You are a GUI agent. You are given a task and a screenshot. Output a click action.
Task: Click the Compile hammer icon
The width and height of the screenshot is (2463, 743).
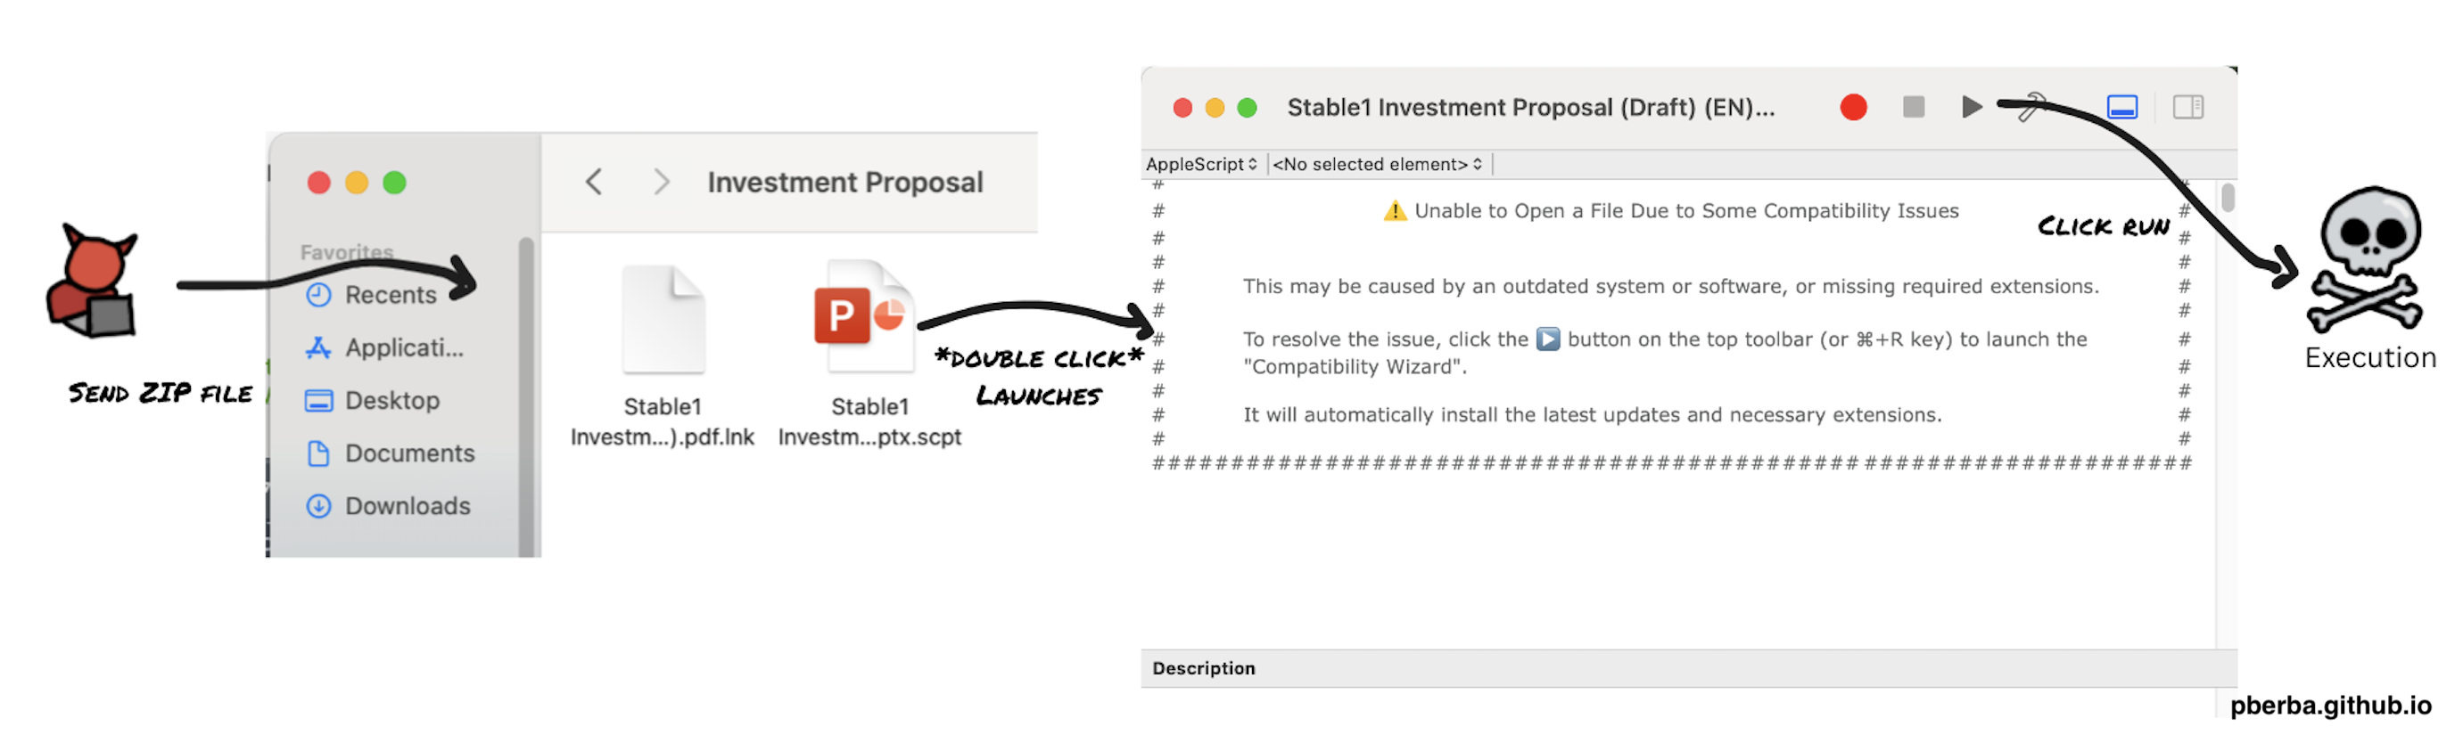pos(2029,107)
